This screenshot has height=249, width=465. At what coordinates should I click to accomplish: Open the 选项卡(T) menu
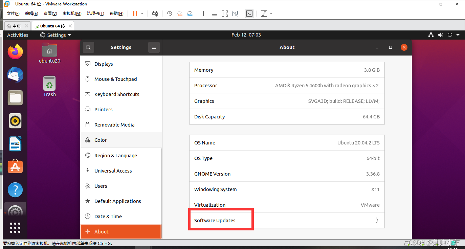95,14
